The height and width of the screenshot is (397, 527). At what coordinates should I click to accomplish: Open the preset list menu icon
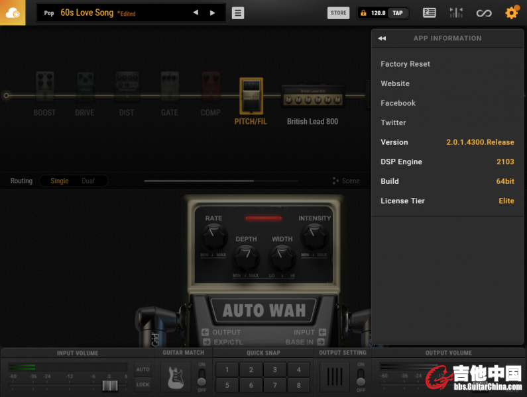238,13
